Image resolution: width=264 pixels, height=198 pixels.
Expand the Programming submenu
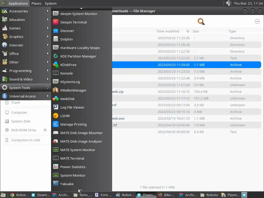pyautogui.click(x=26, y=71)
